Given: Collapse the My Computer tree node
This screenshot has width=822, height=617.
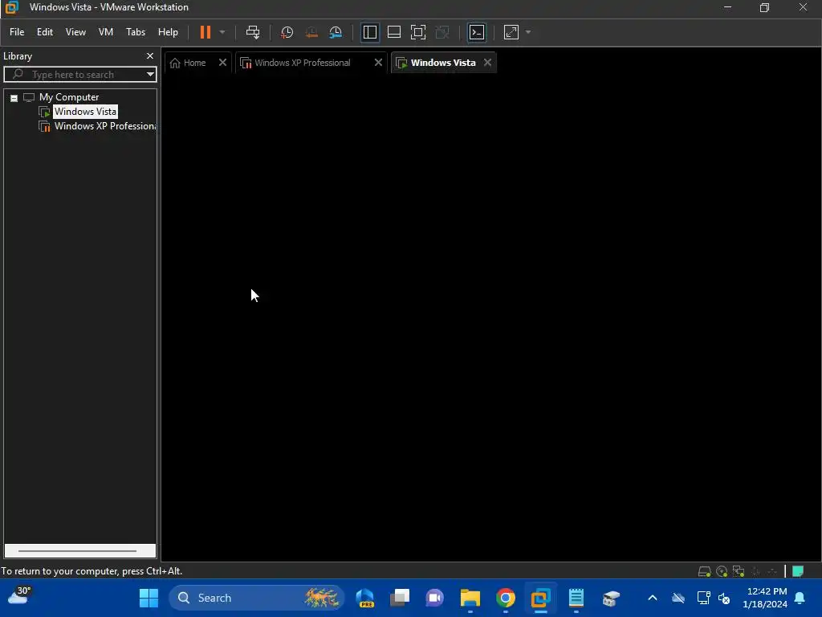Looking at the screenshot, I should [14, 97].
